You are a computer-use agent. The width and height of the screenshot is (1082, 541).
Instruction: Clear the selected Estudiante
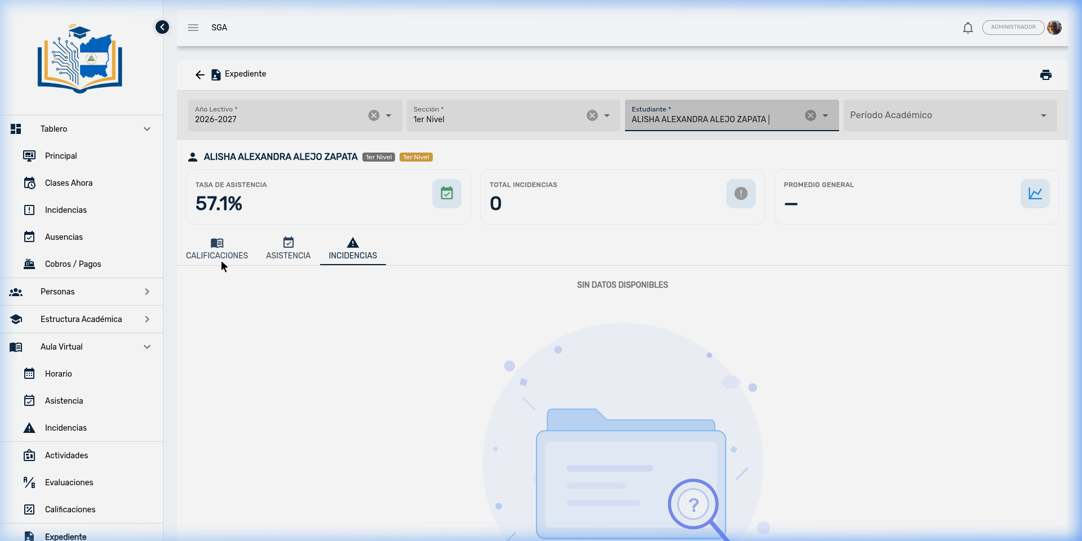pyautogui.click(x=810, y=115)
